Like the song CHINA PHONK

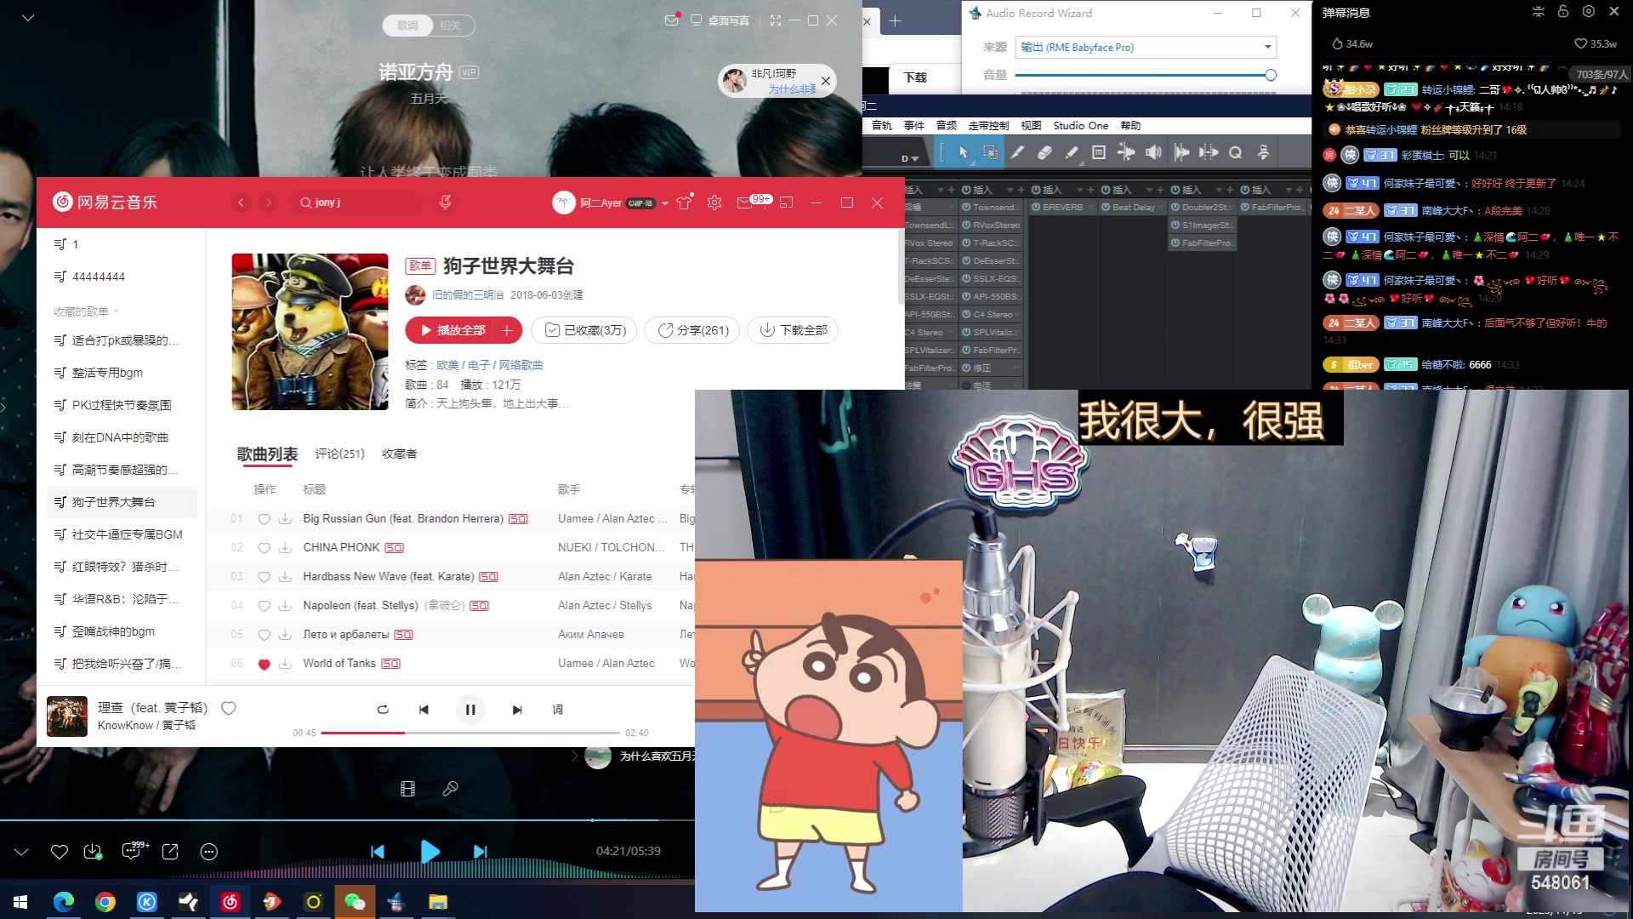(264, 548)
